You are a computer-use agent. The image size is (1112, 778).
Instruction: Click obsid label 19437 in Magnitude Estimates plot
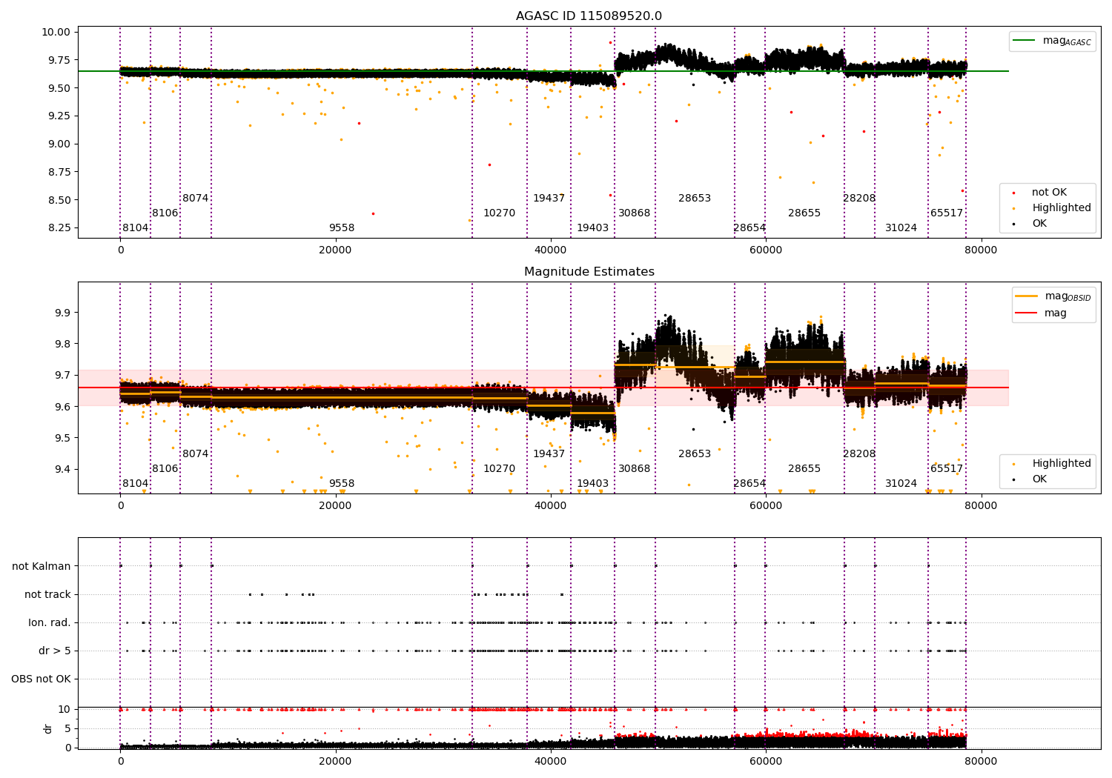coord(549,454)
